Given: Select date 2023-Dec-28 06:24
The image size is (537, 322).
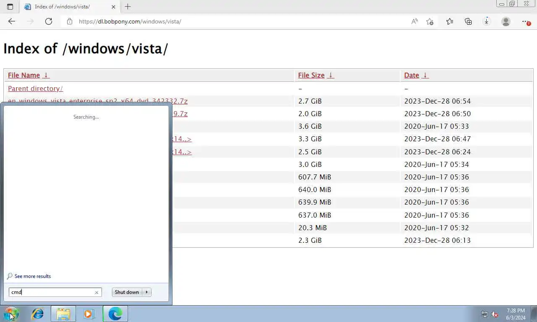Looking at the screenshot, I should (437, 152).
